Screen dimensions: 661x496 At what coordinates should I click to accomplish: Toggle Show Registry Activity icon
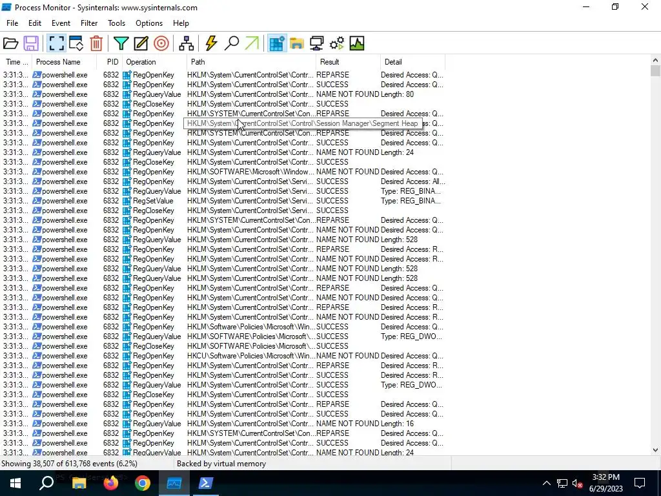276,43
